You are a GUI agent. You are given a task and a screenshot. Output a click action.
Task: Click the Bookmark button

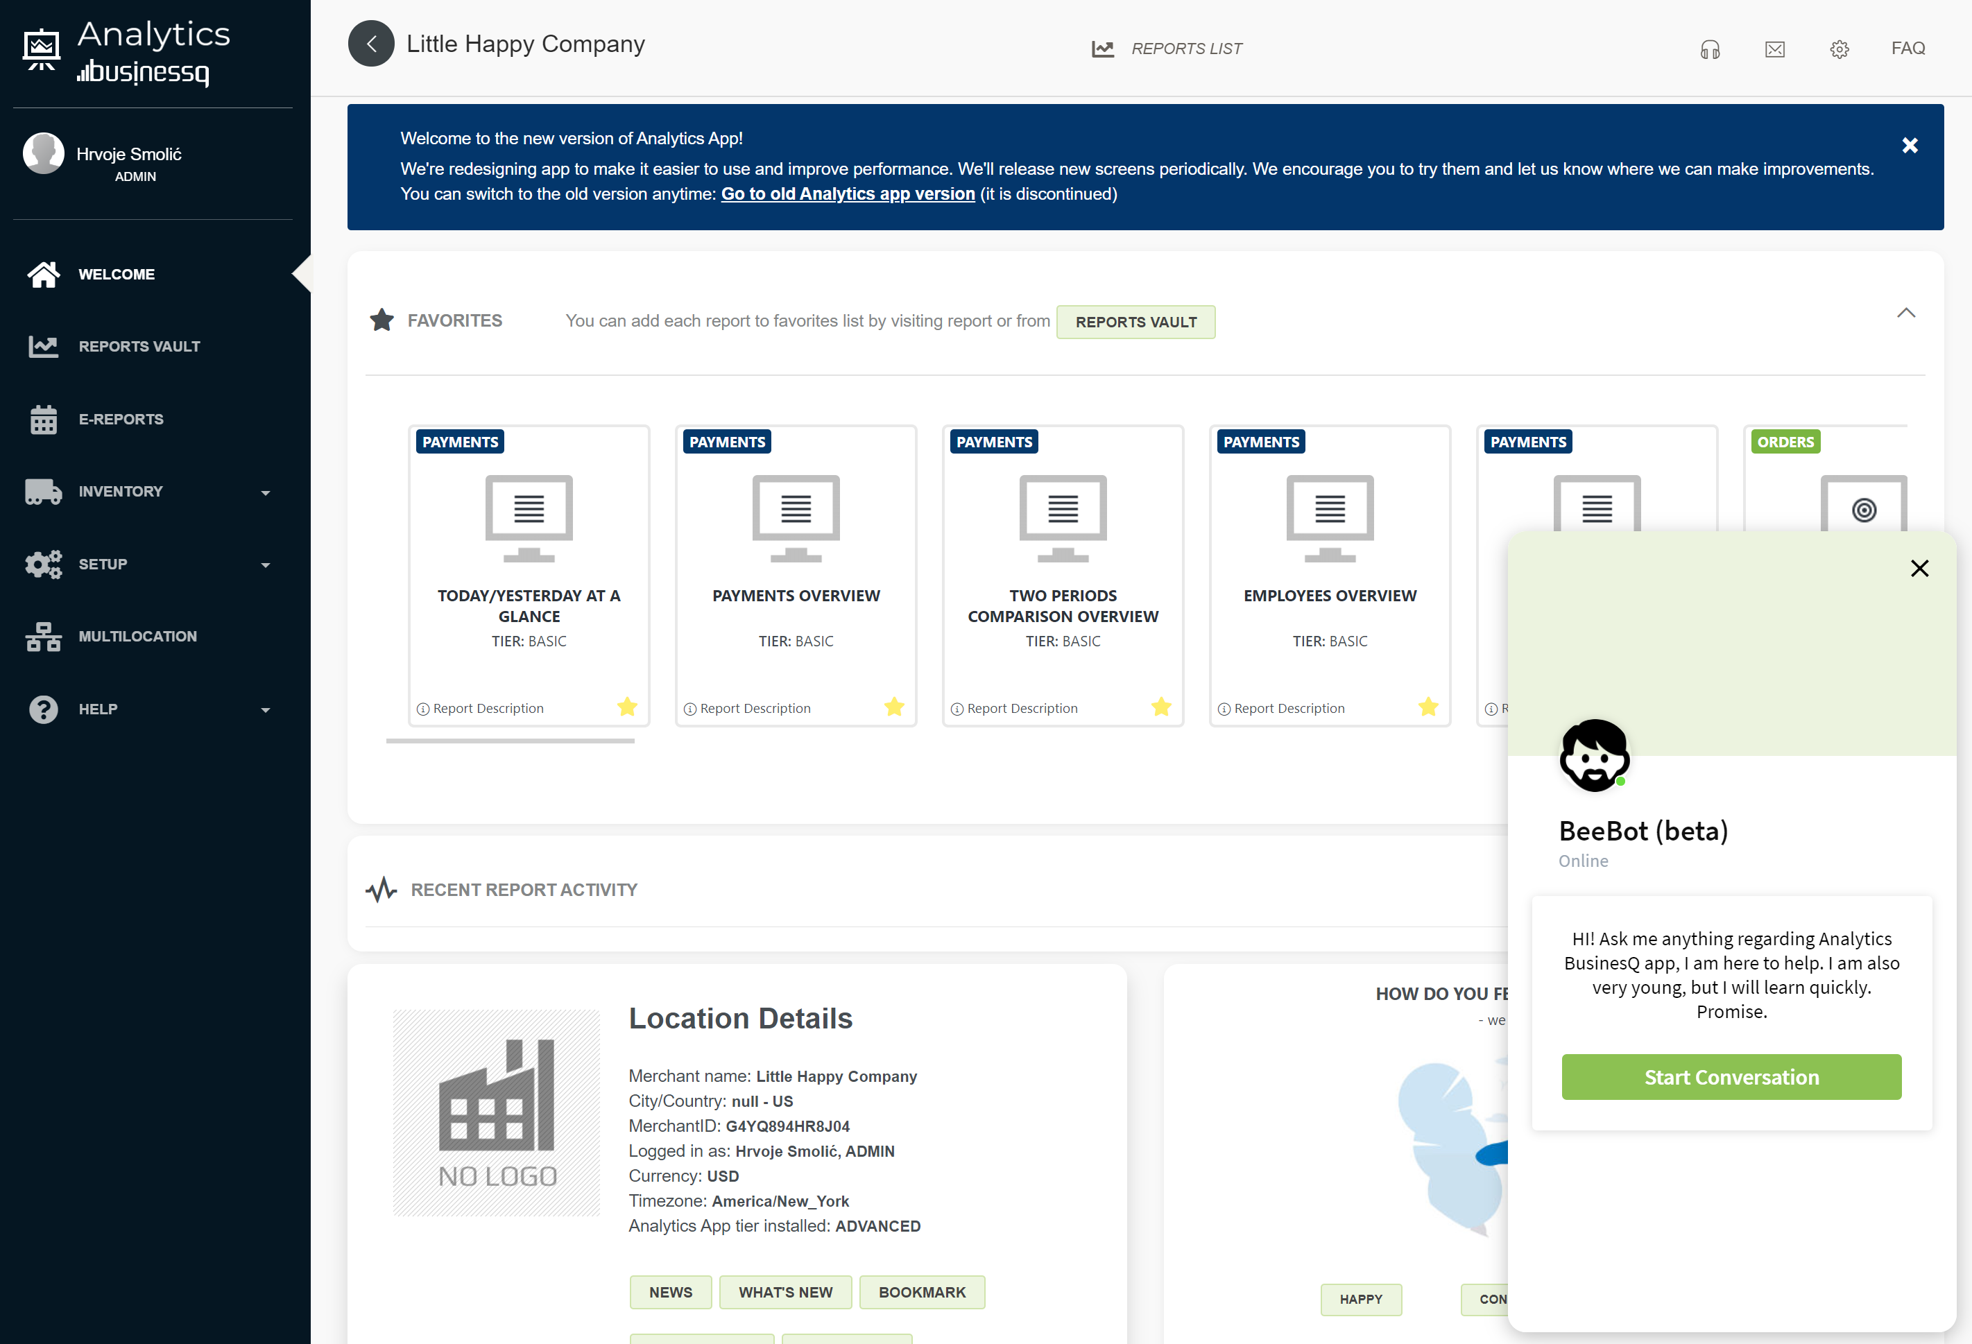[922, 1291]
